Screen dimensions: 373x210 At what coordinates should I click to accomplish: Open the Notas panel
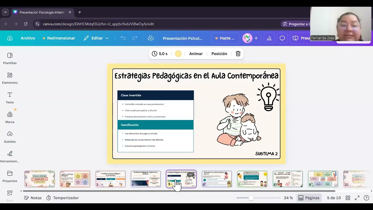pos(33,198)
